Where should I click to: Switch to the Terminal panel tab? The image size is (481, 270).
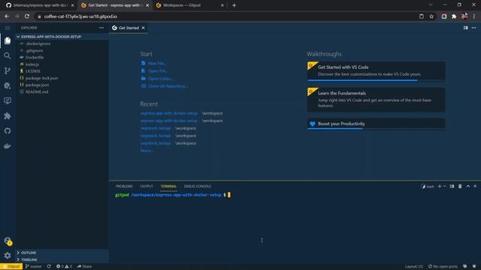pyautogui.click(x=168, y=186)
